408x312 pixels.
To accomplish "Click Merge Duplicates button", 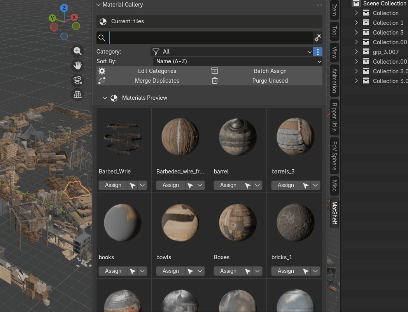I will [x=153, y=81].
